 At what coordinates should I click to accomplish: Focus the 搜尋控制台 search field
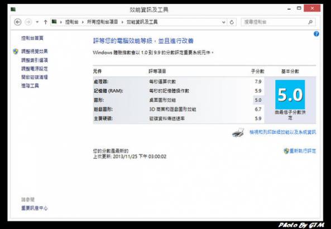tap(275, 22)
